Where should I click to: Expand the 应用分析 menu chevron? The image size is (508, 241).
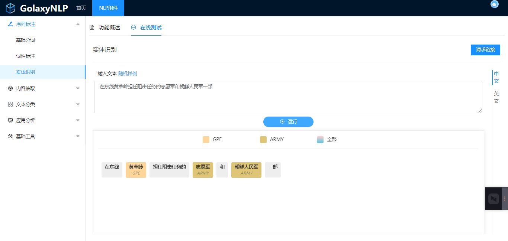point(78,120)
